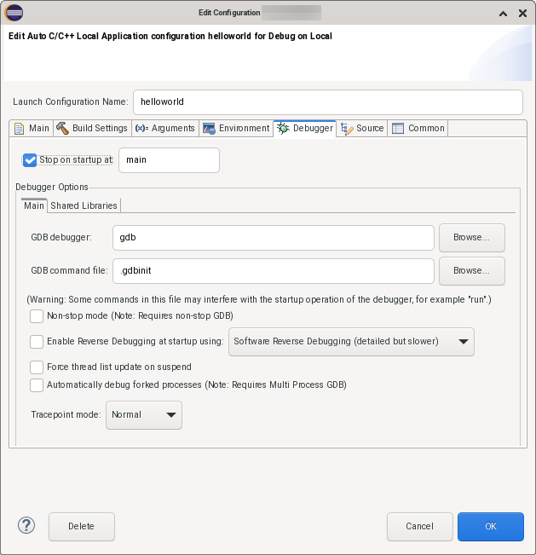Image resolution: width=536 pixels, height=555 pixels.
Task: Switch to the Source tab
Action: 362,128
